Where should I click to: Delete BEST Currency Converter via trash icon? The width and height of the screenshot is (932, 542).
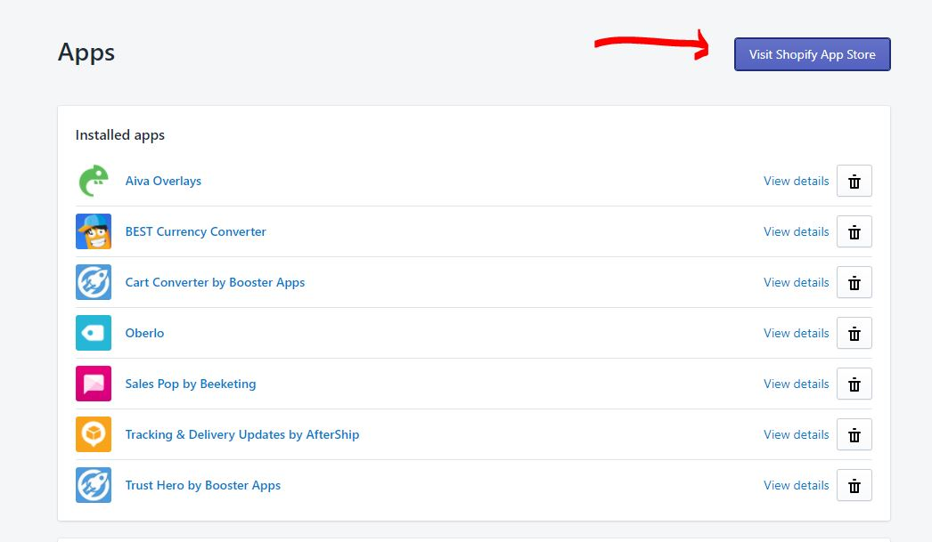coord(854,231)
